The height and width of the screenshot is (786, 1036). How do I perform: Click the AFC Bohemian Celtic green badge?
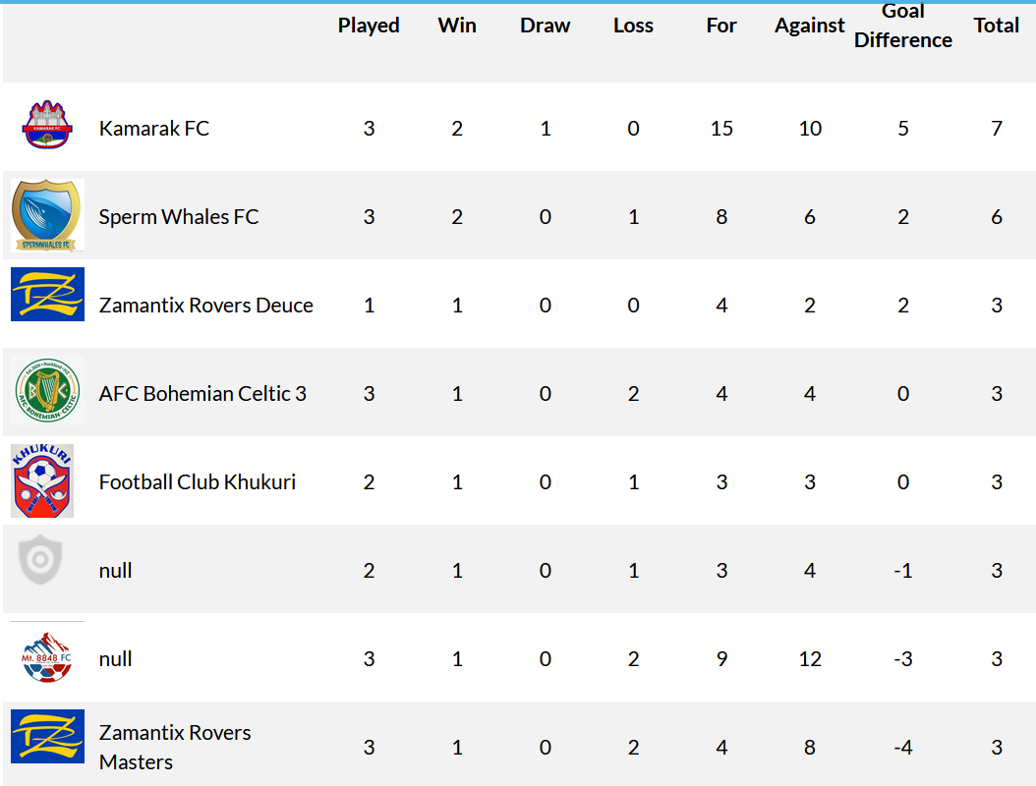click(x=47, y=390)
